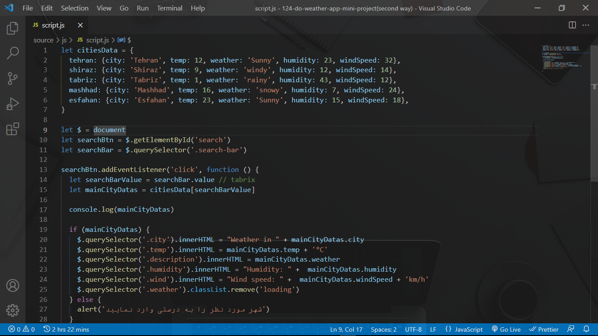Open the notifications bell
Viewport: 598px width, 336px height.
[587, 329]
